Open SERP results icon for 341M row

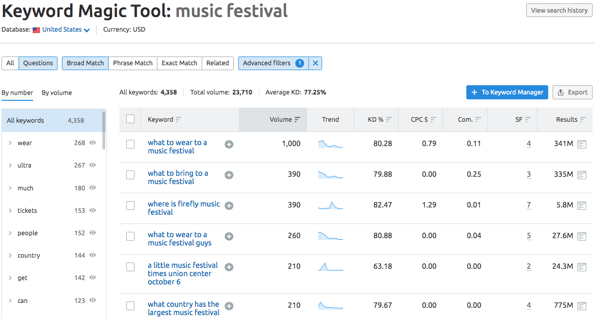click(581, 144)
